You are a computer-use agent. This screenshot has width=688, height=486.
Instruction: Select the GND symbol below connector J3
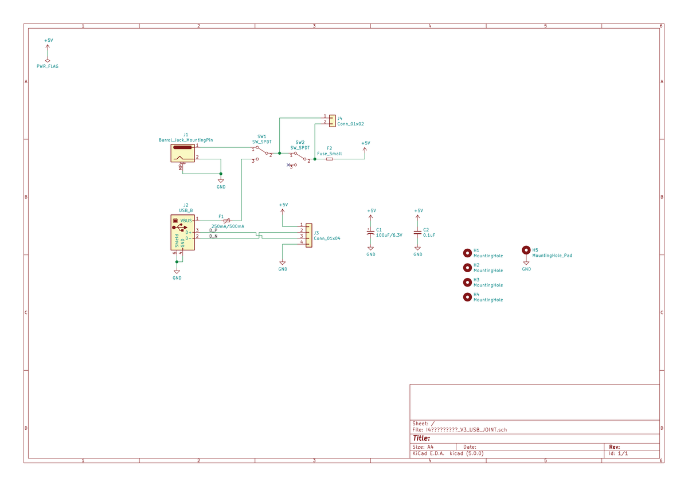[x=283, y=263]
